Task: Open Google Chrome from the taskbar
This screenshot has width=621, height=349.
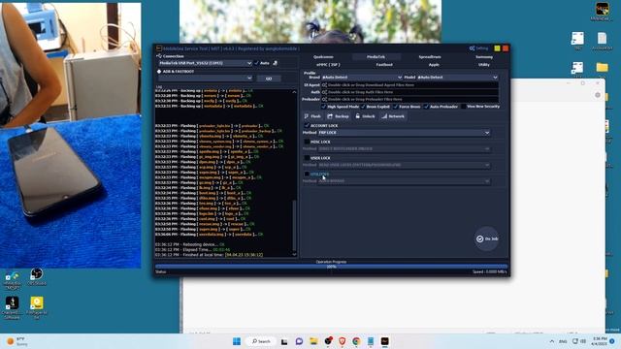Action: click(x=356, y=341)
